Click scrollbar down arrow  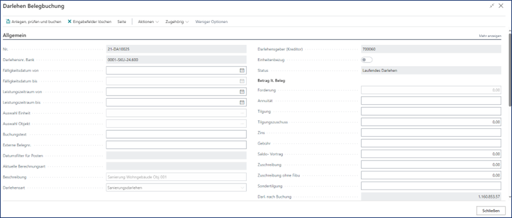tap(510, 197)
